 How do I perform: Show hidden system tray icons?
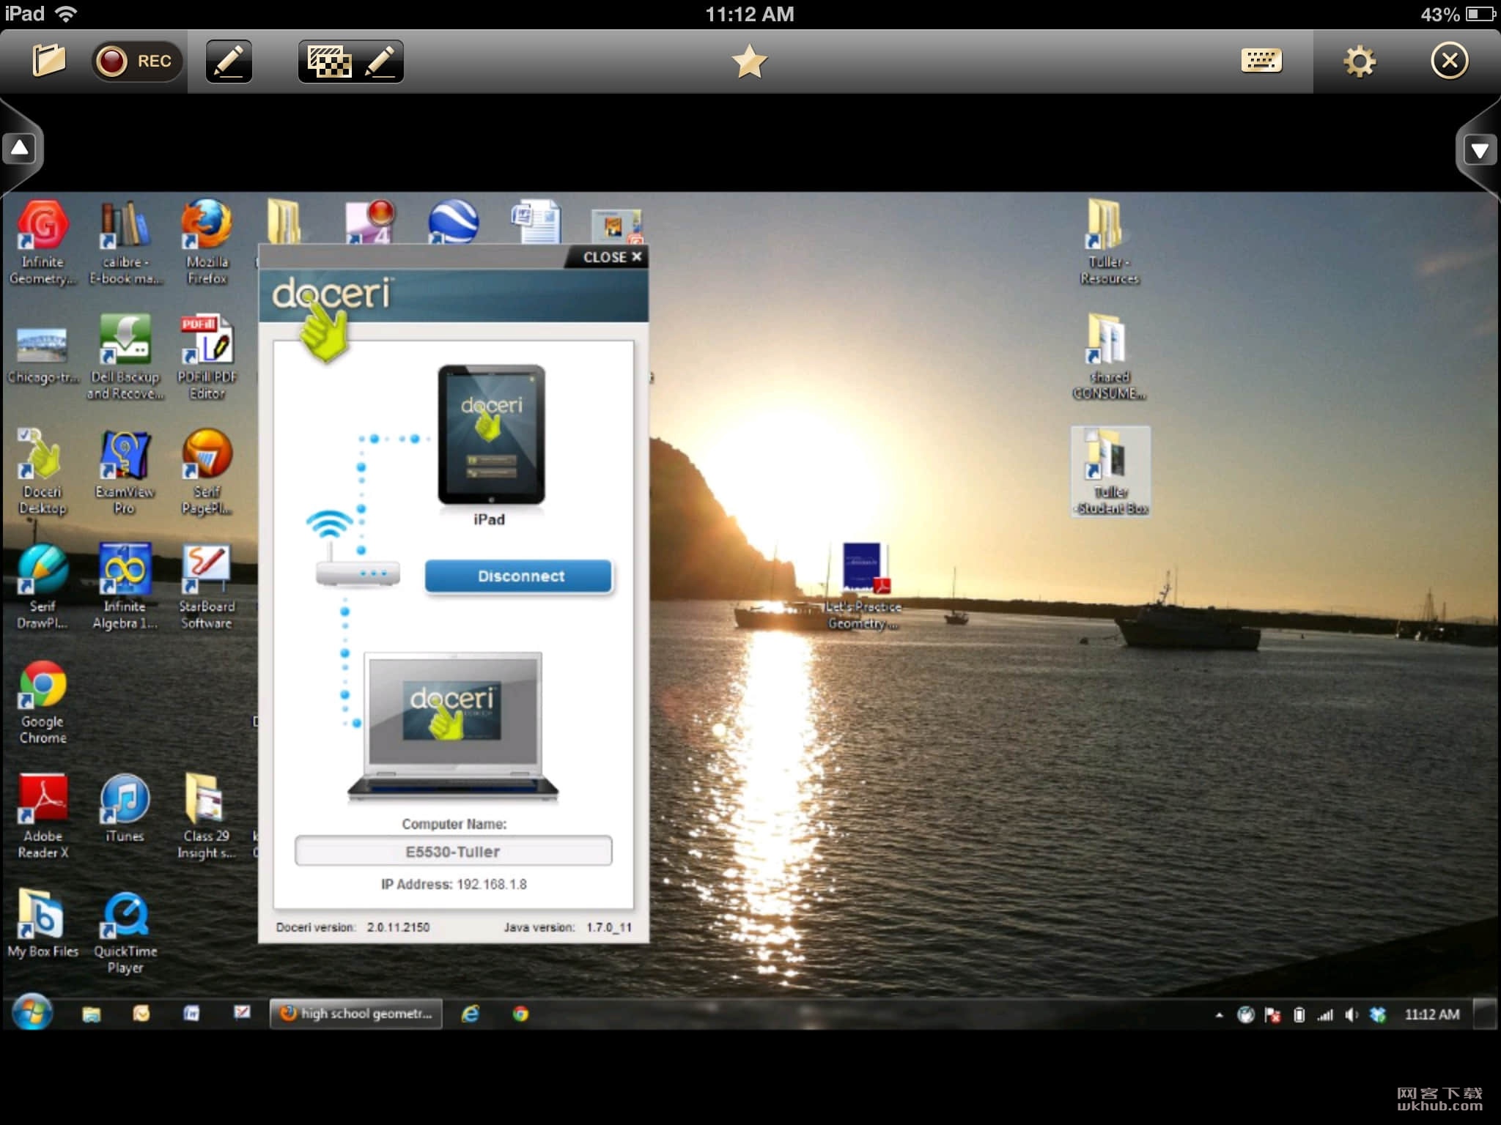[1219, 1015]
